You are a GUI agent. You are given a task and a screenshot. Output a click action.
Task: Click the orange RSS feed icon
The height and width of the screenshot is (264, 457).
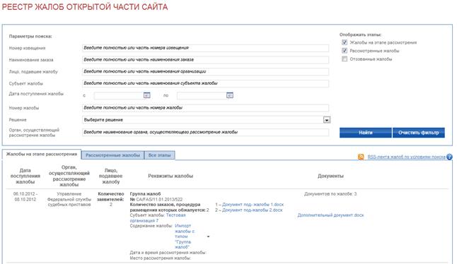[x=361, y=157]
